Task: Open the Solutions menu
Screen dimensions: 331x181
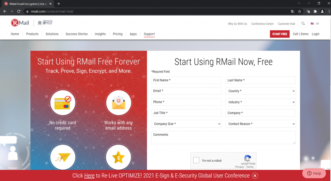Action: (52, 34)
